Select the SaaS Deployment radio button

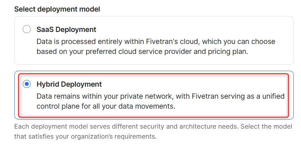pyautogui.click(x=27, y=30)
